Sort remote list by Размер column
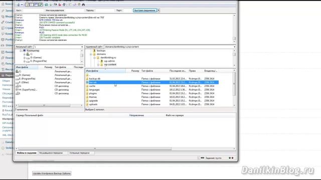 point(133,71)
